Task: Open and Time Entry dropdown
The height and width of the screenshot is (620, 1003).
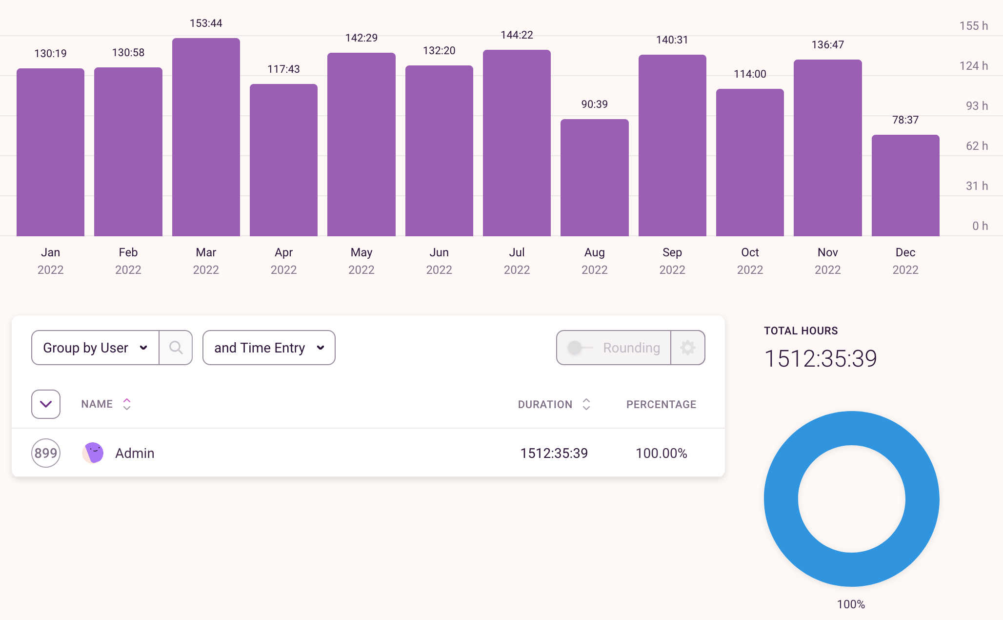Action: click(269, 348)
